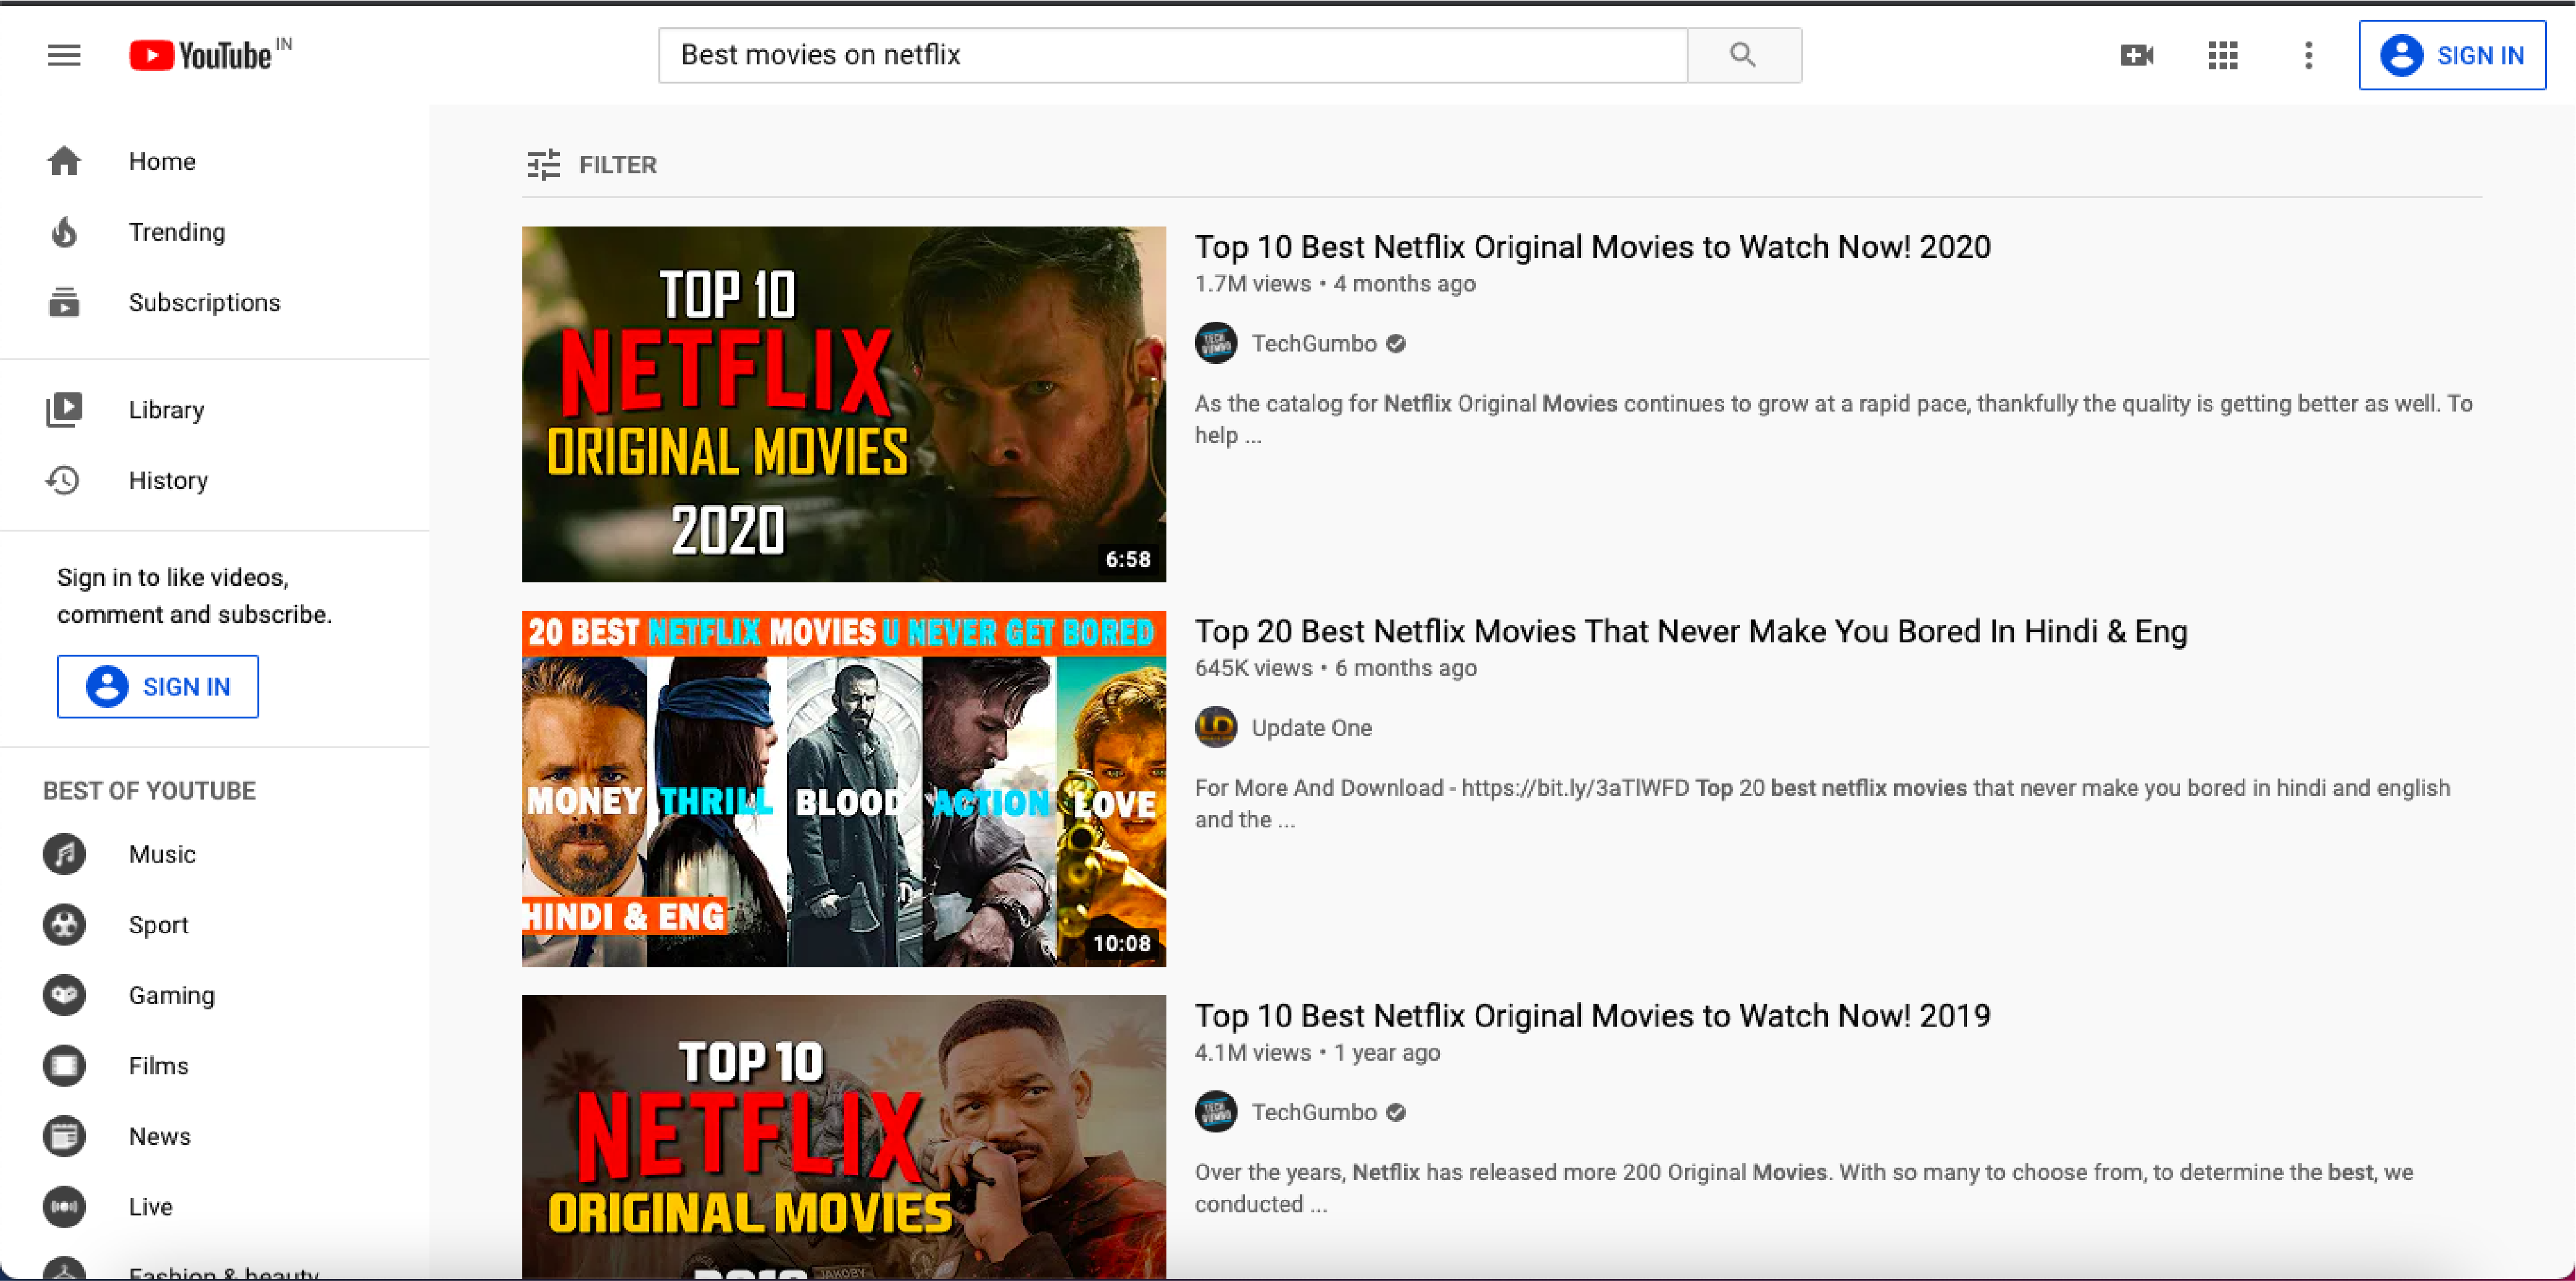Image resolution: width=2576 pixels, height=1281 pixels.
Task: Open the hamburger navigation menu
Action: tap(63, 55)
